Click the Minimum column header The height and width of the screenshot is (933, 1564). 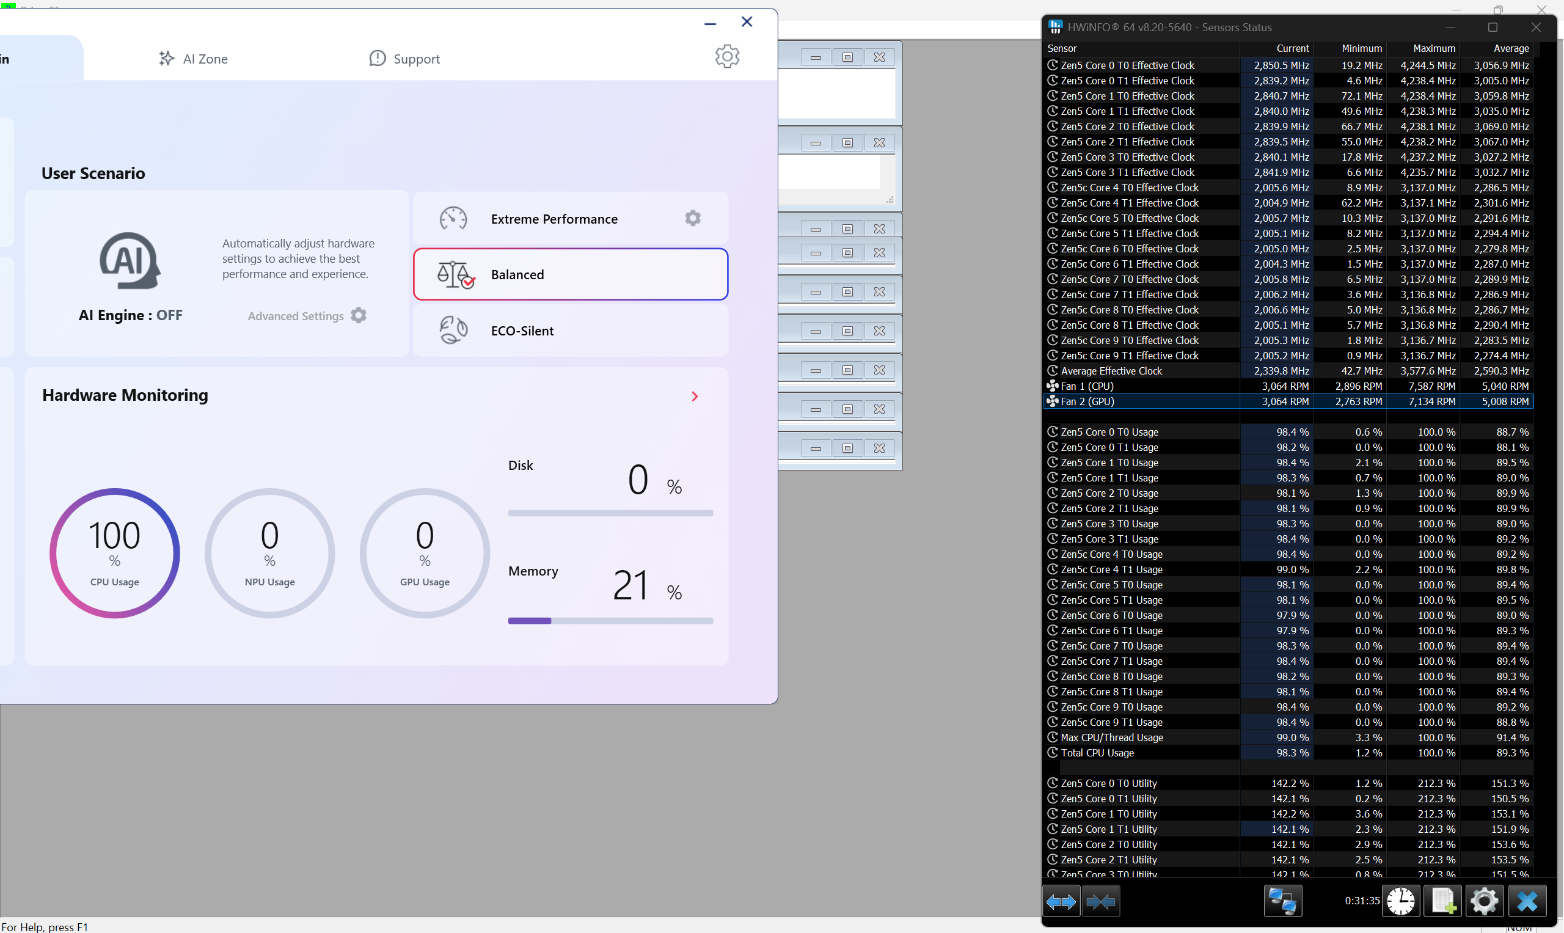click(1350, 48)
